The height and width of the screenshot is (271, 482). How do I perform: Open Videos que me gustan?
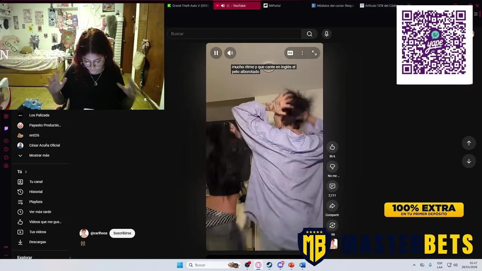click(x=41, y=222)
